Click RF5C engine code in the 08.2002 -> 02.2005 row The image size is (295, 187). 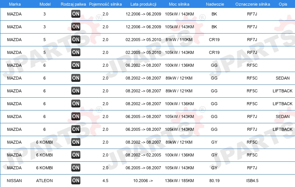coord(252,155)
